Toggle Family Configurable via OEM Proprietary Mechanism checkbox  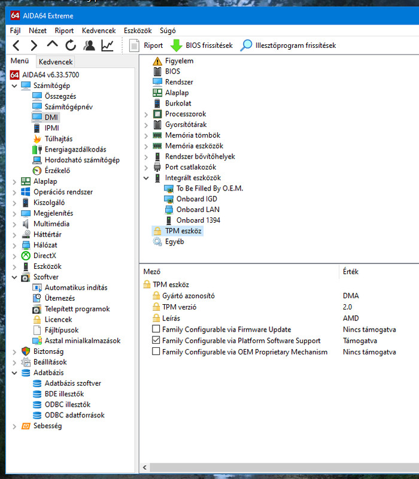tap(156, 351)
